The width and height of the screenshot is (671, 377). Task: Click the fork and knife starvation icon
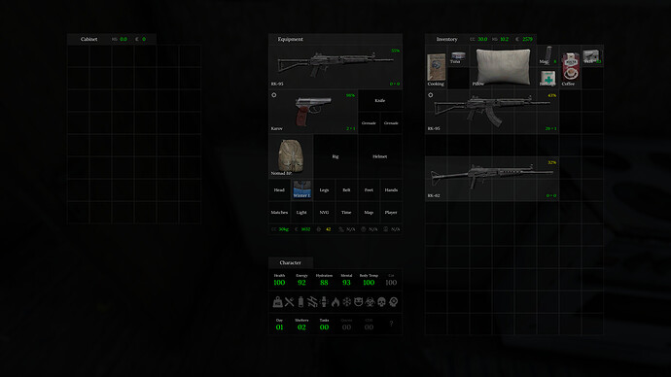point(289,302)
